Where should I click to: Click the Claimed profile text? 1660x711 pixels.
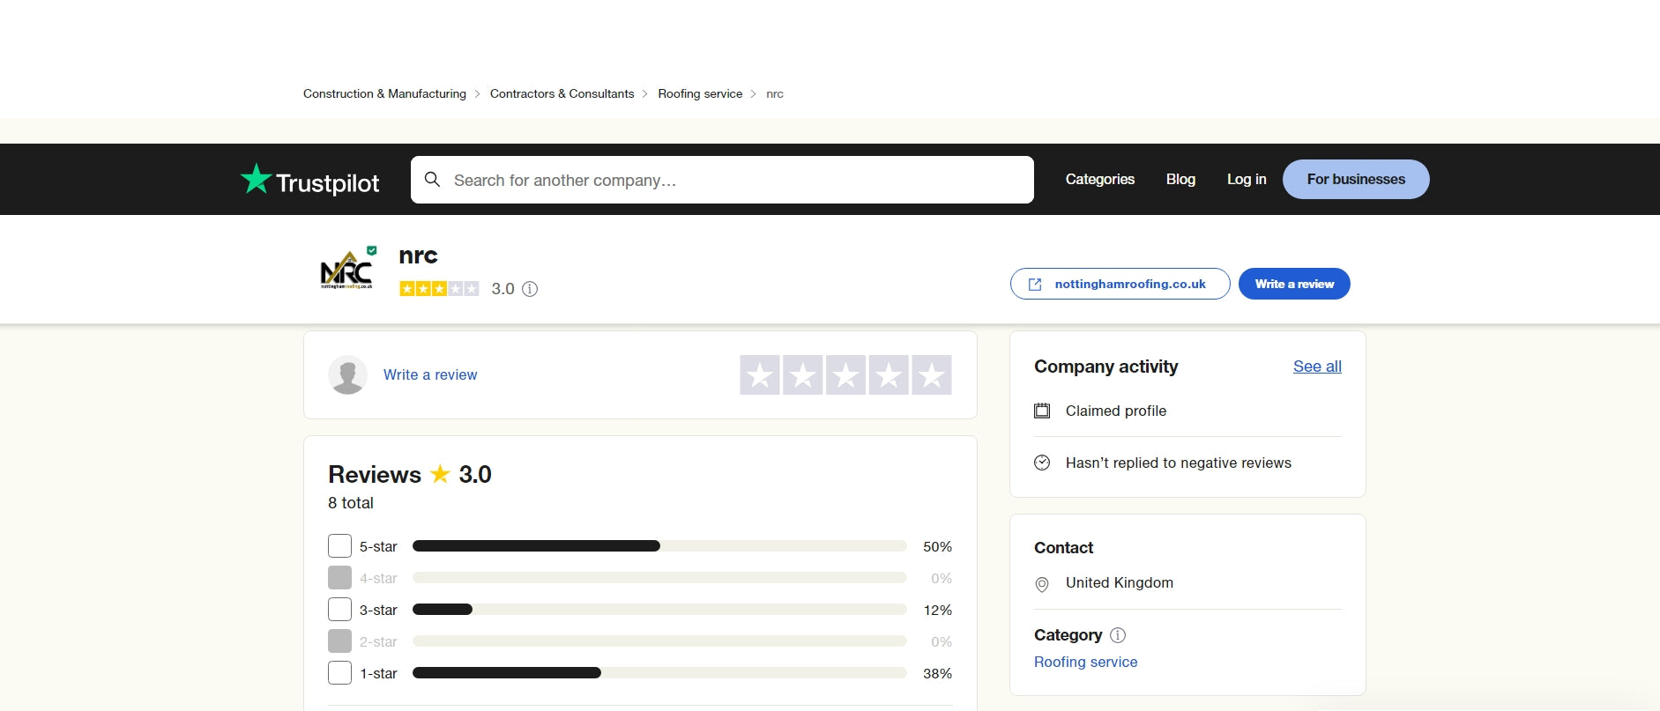tap(1116, 411)
